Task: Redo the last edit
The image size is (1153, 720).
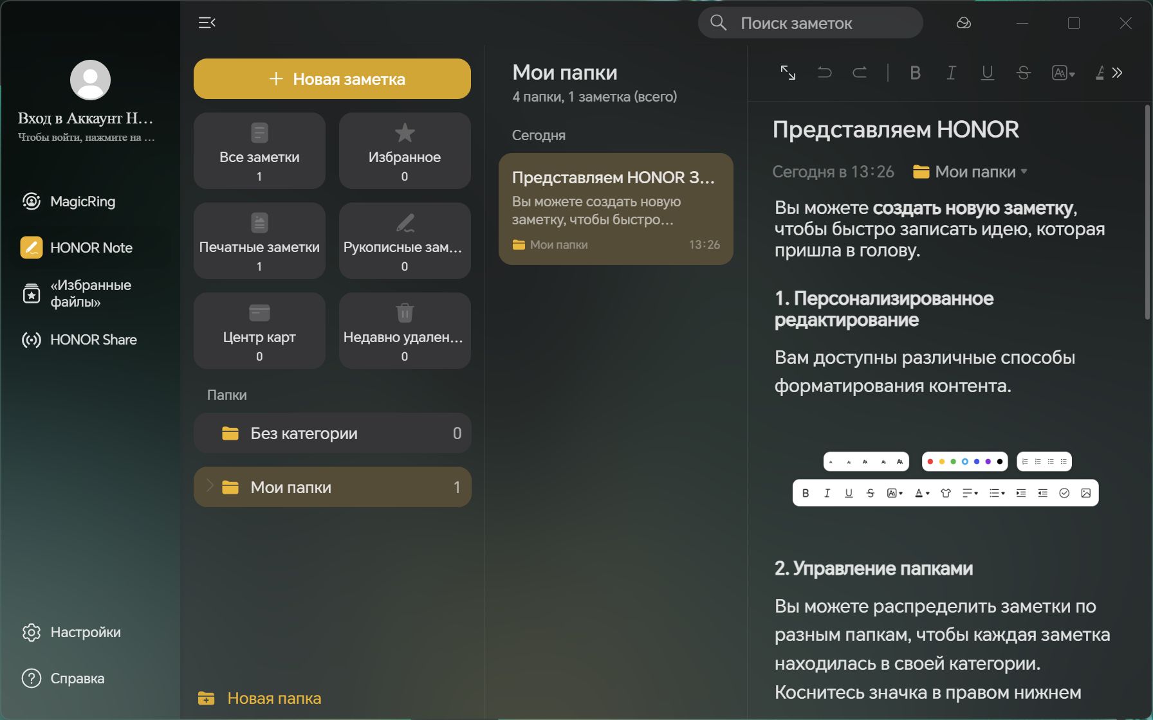Action: click(860, 73)
